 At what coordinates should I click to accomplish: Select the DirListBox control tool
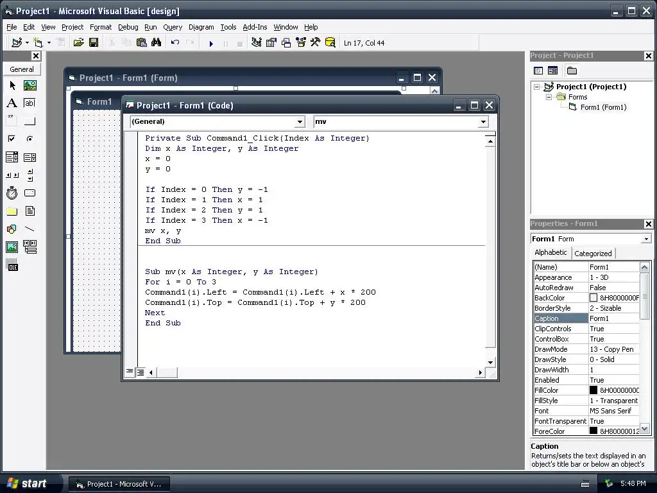(x=12, y=211)
